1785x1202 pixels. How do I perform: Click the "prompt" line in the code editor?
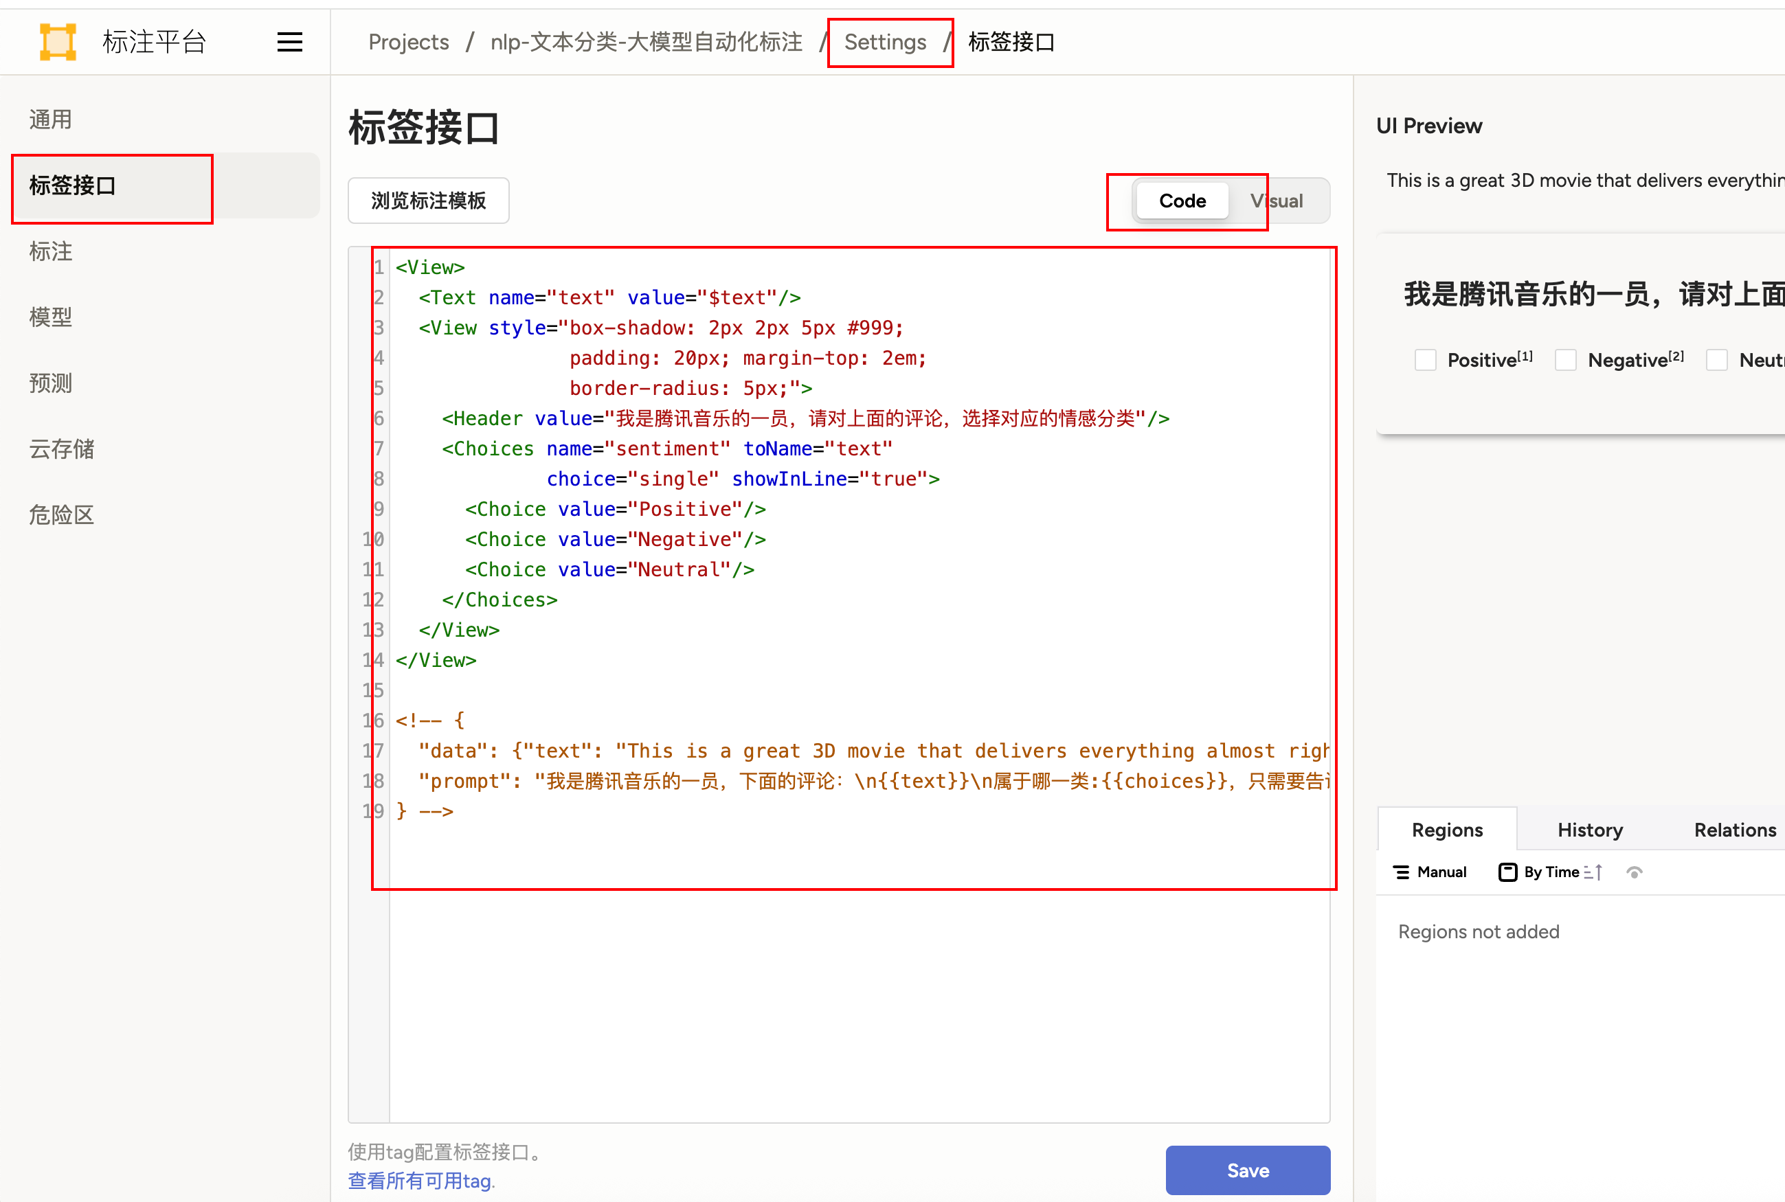click(874, 782)
